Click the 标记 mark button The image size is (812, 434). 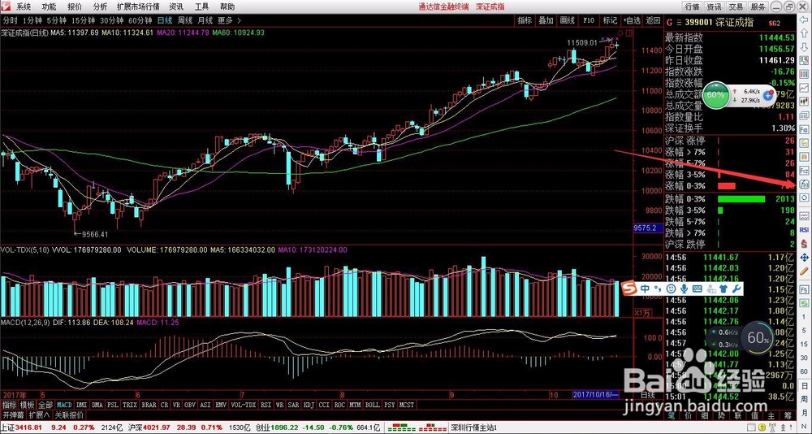coord(610,21)
